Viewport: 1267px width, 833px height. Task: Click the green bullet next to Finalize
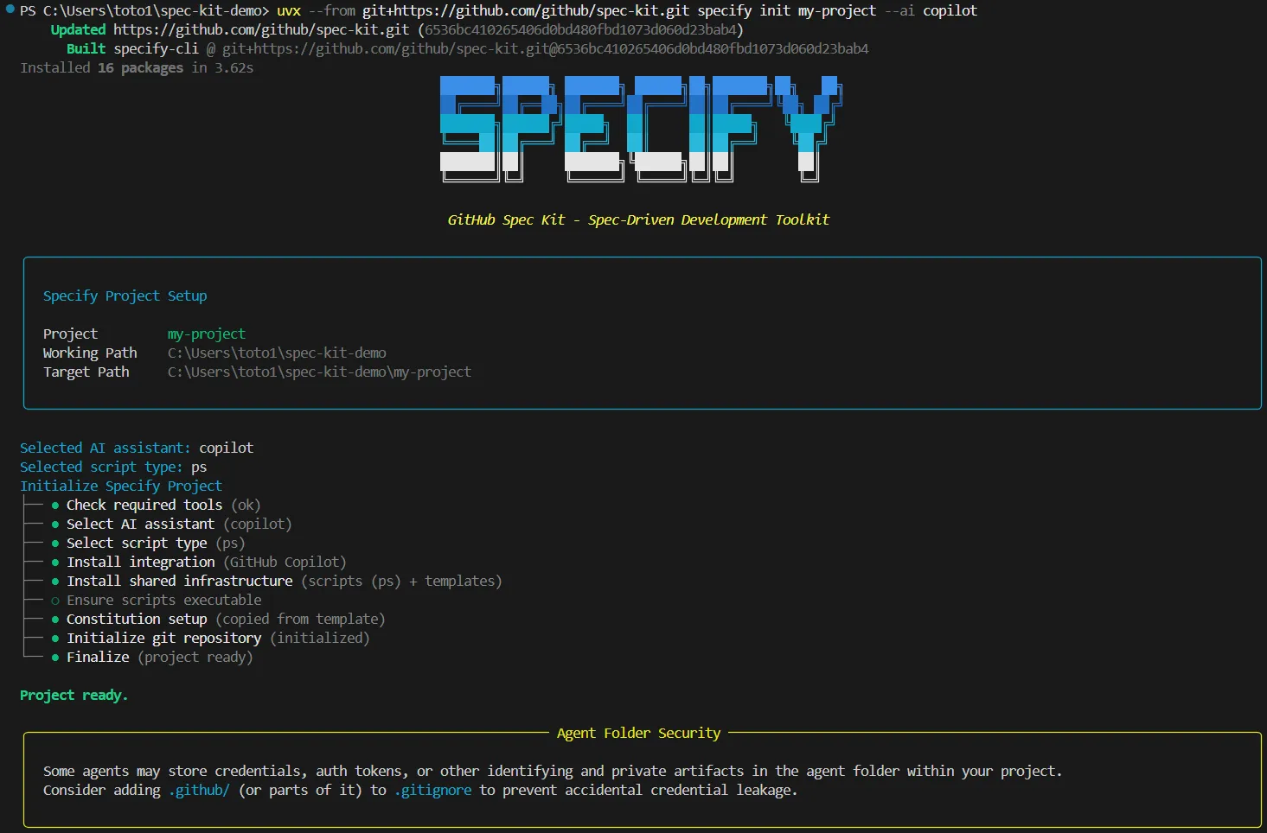pos(55,658)
